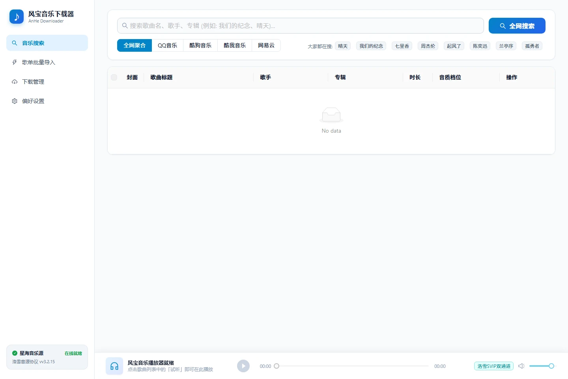Click the empty inbox No data icon

coord(331,115)
